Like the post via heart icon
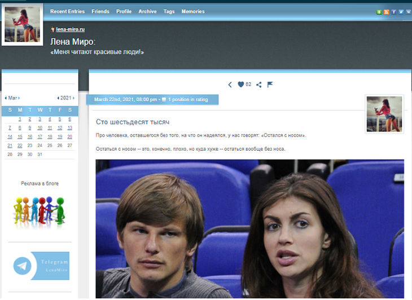 [x=241, y=85]
